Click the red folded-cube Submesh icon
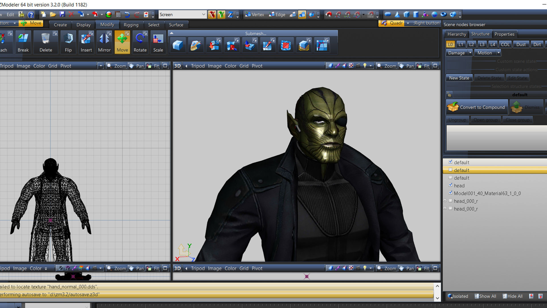 (286, 45)
